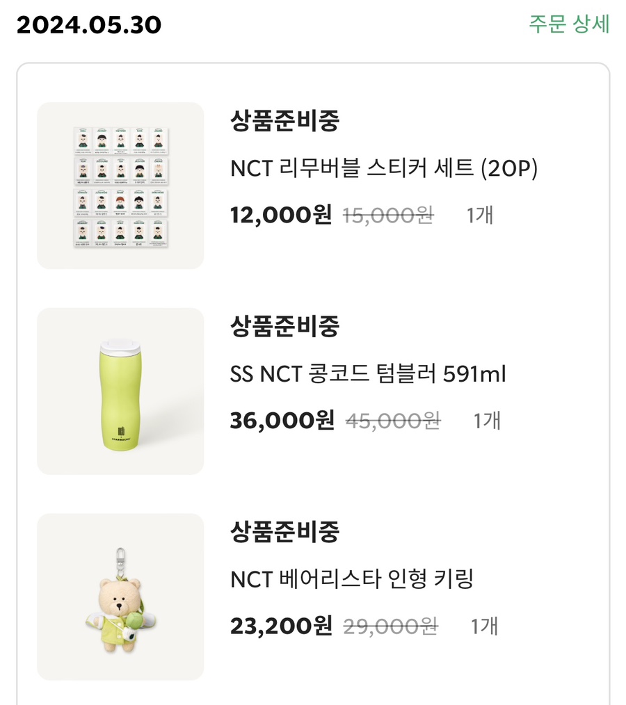The height and width of the screenshot is (705, 626).
Task: Click 상품준비중 status above the sticker set
Action: click(284, 121)
